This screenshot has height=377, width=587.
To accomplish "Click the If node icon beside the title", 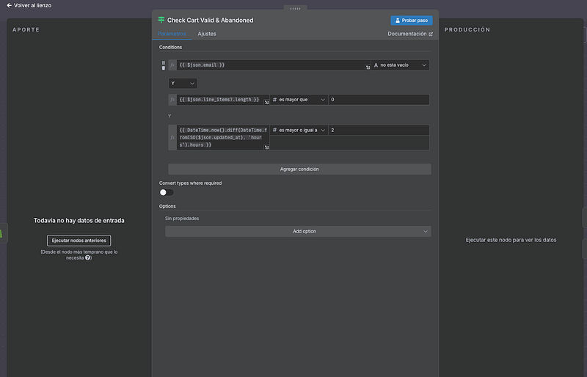I will [x=161, y=20].
